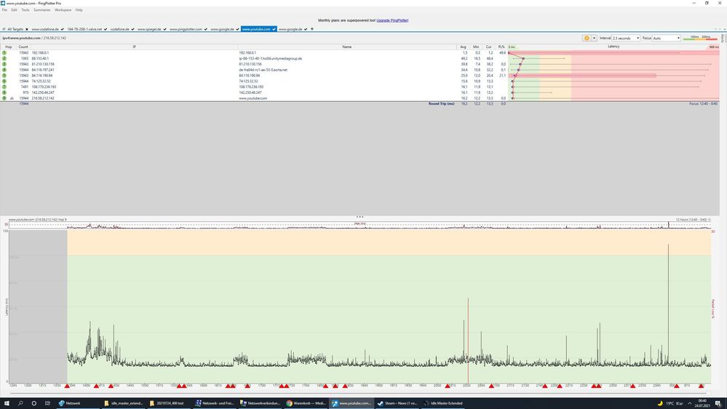
Task: Switch to Netzwerk taskbar window
Action: 77,403
